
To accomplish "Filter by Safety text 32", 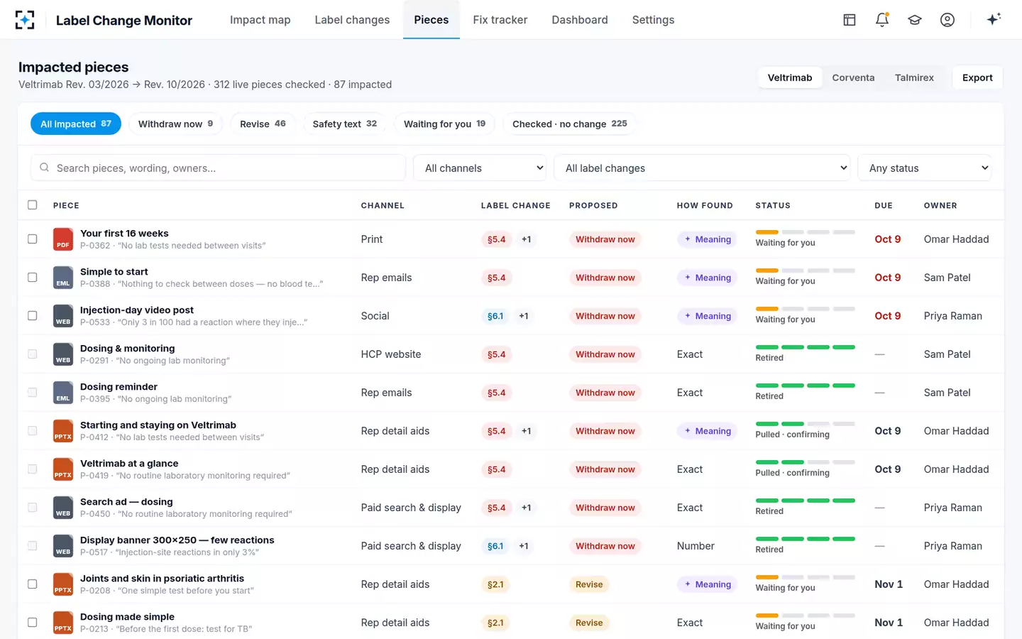I will (345, 124).
